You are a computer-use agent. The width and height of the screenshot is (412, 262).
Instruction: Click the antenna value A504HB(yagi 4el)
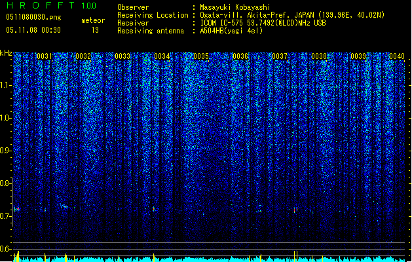231,31
